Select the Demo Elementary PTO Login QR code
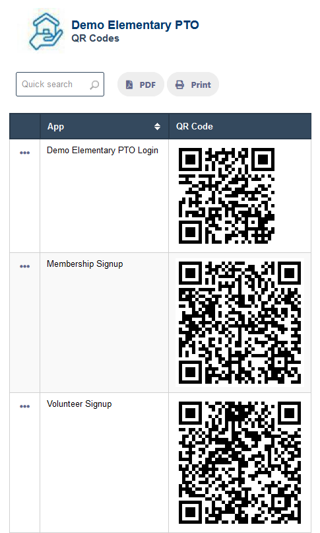Image resolution: width=320 pixels, height=533 pixels. [226, 195]
